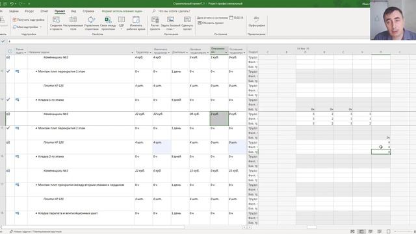The width and height of the screenshot is (416, 234).
Task: Switch to the Ресурс ribbon tab
Action: click(x=29, y=11)
